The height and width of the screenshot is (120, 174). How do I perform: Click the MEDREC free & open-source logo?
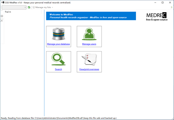pos(156,16)
